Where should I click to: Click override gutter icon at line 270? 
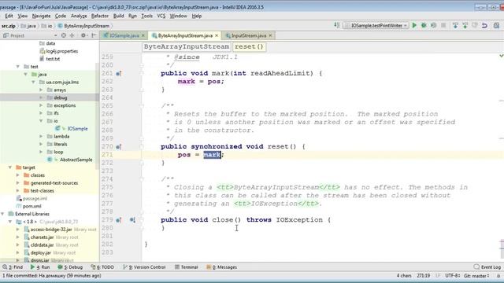(x=118, y=147)
